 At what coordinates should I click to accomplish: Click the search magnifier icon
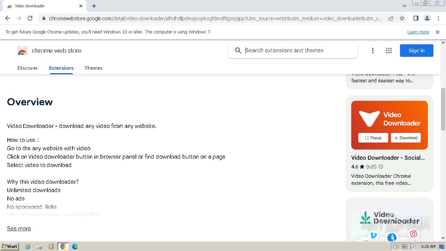[x=238, y=51]
